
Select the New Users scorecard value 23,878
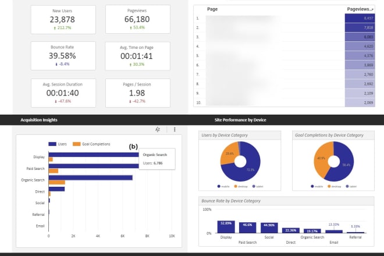[x=62, y=19]
